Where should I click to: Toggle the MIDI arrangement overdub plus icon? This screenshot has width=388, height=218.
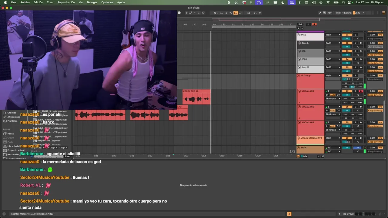point(186,13)
